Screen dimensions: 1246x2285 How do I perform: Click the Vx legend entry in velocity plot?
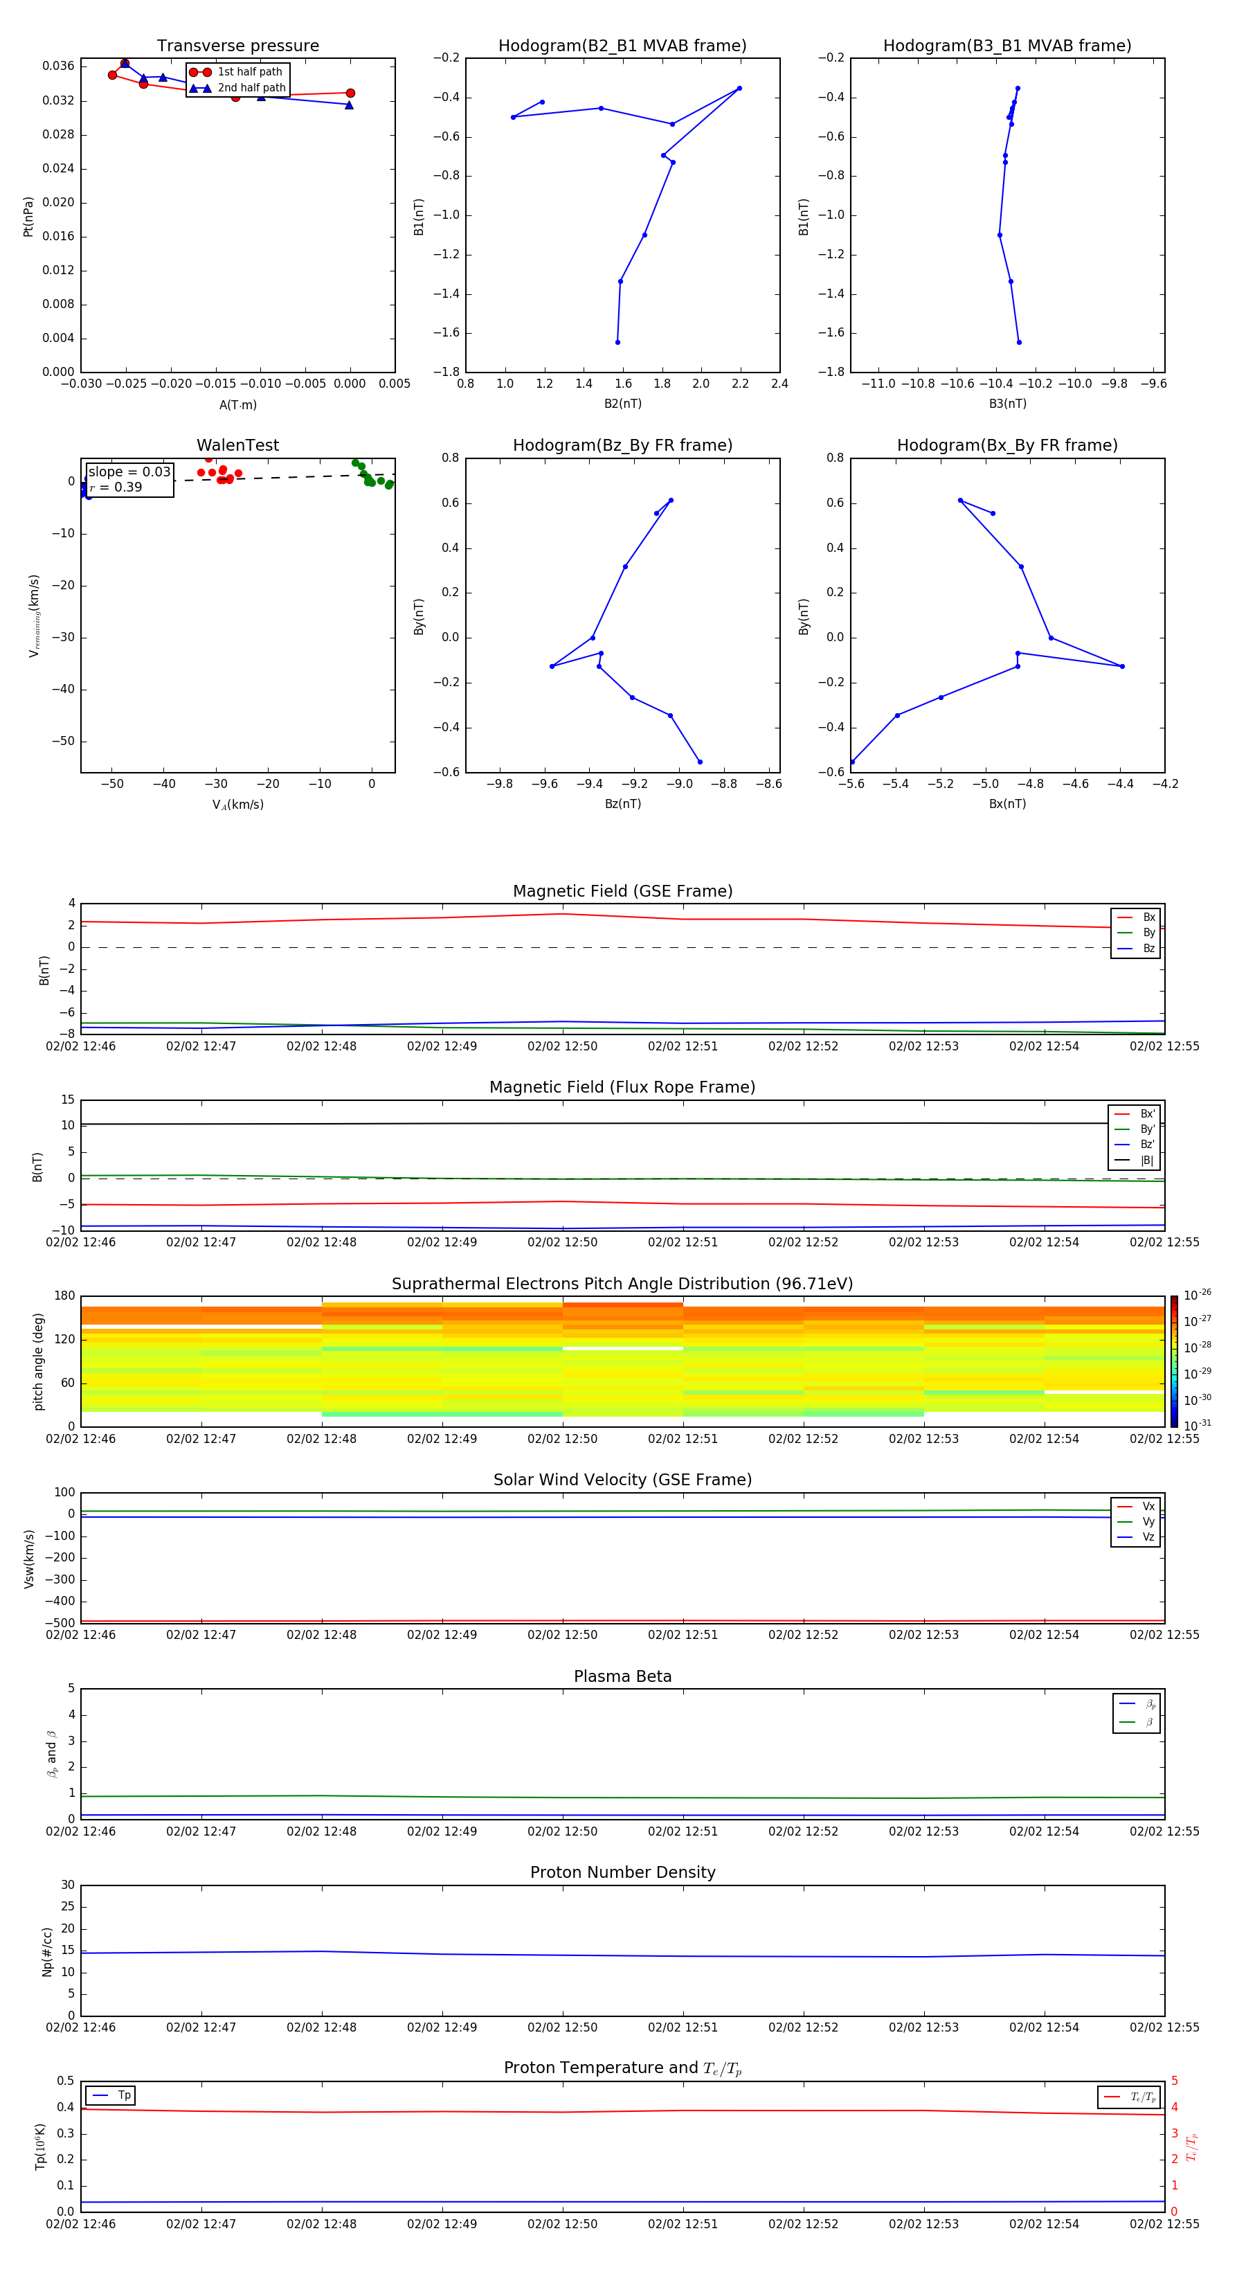point(1136,1506)
